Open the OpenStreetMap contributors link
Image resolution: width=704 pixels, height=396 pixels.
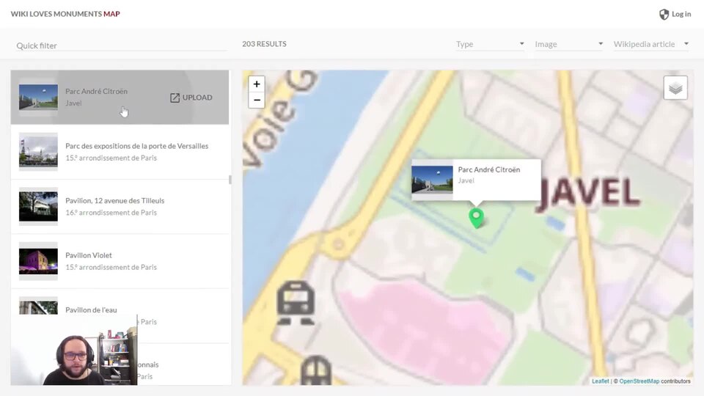(639, 381)
